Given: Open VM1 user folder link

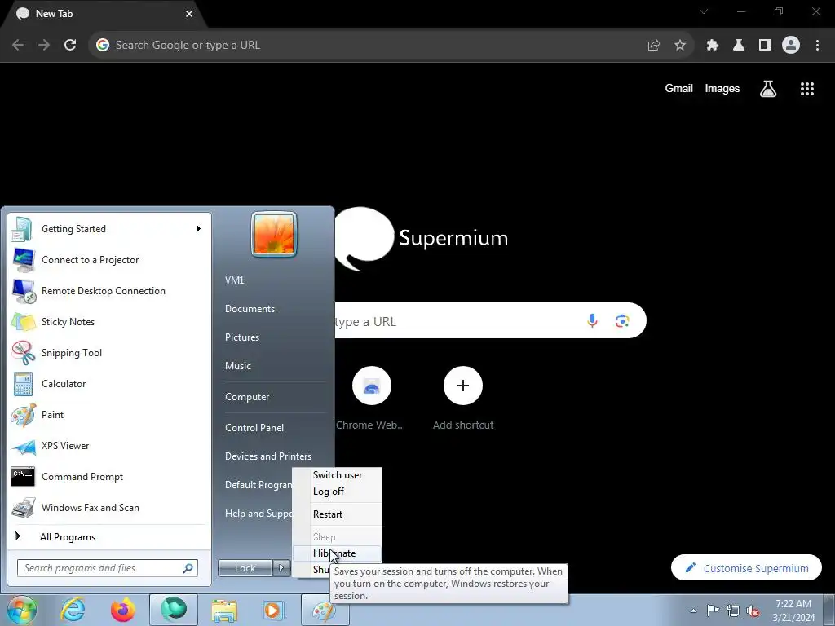Looking at the screenshot, I should 234,280.
